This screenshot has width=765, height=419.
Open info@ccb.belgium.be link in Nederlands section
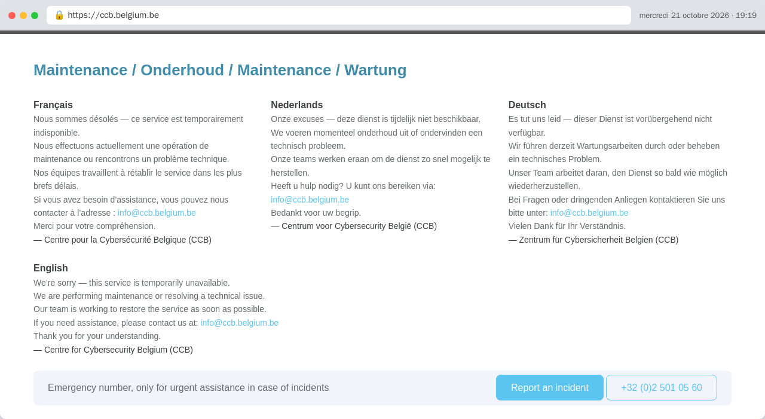click(x=310, y=200)
